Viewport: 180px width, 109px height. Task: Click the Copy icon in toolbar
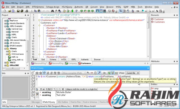(35, 11)
